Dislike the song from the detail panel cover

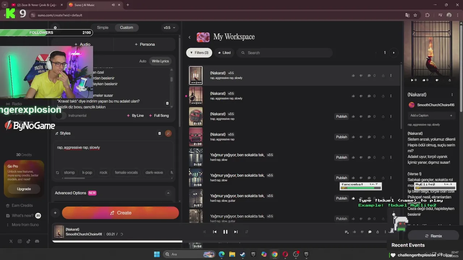click(x=437, y=80)
